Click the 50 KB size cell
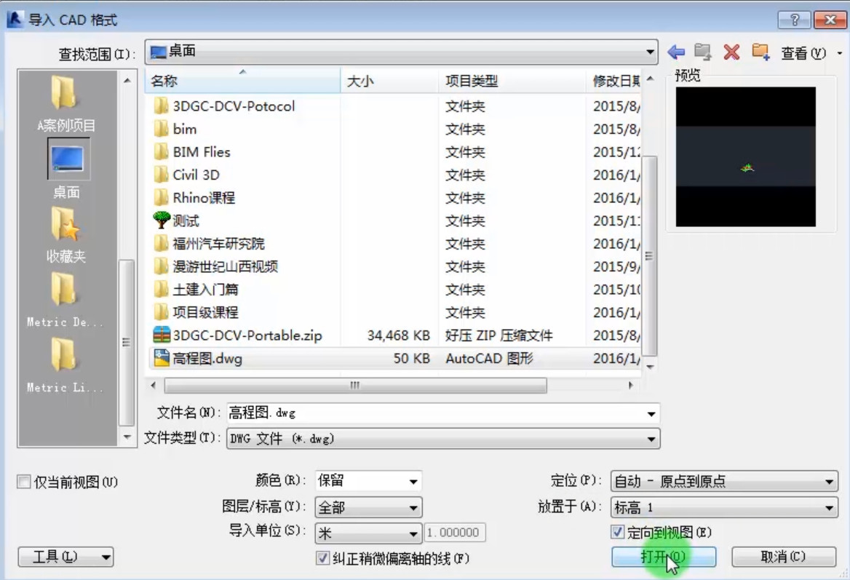Screen dimensions: 850x580 [x=411, y=358]
